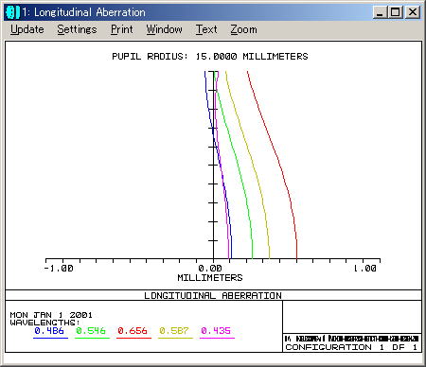Click the 0.587 yellow wavelength label

[174, 331]
